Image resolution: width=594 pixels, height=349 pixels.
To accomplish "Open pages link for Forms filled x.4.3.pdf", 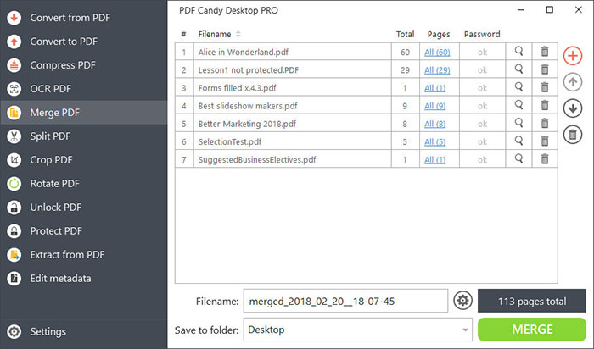I will pos(434,88).
